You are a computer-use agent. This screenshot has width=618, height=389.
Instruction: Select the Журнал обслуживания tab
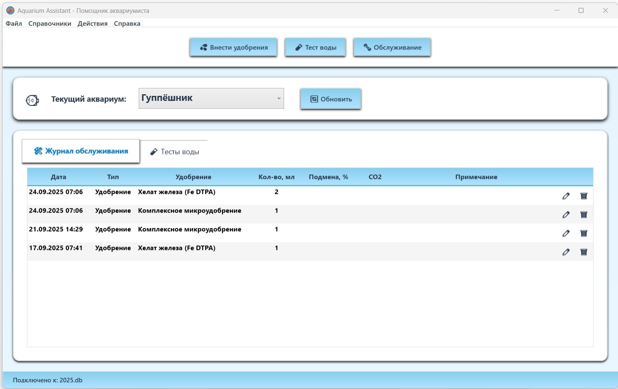81,151
